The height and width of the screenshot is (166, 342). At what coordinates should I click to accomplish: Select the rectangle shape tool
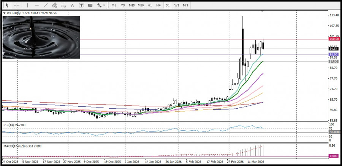pos(90,5)
